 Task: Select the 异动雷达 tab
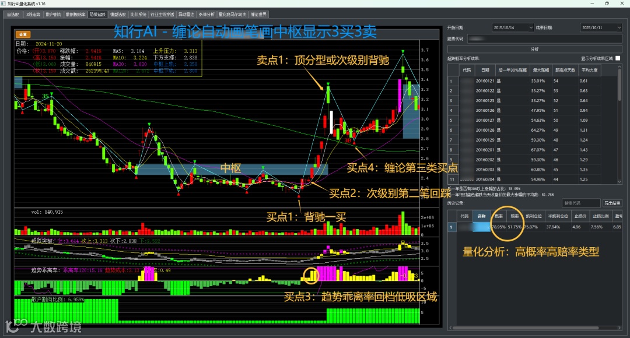pyautogui.click(x=186, y=15)
